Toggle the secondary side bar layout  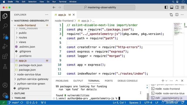tap(177, 7)
